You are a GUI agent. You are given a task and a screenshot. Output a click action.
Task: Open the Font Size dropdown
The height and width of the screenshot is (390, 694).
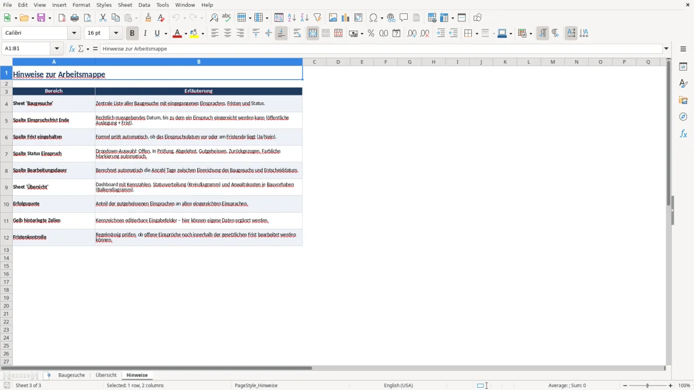116,34
